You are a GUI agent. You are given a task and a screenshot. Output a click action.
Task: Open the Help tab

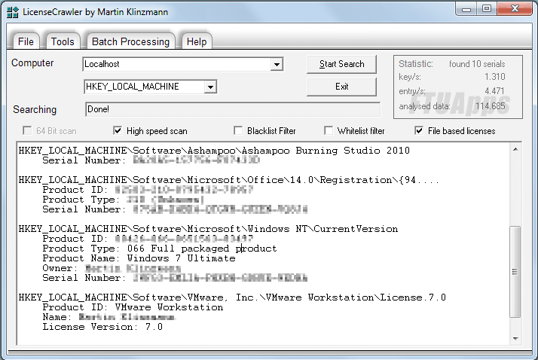(x=196, y=41)
